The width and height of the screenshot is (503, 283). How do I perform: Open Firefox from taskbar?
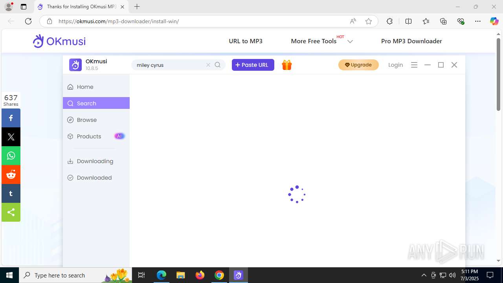point(200,275)
